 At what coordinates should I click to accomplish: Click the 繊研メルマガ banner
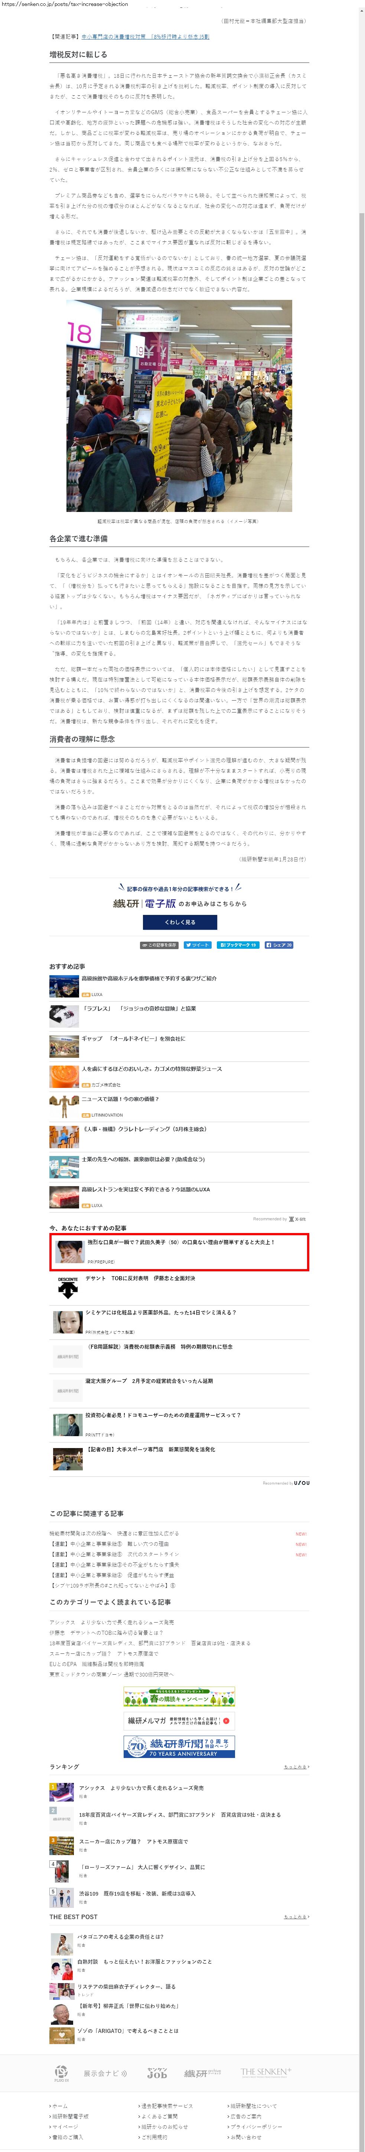coord(179,1721)
